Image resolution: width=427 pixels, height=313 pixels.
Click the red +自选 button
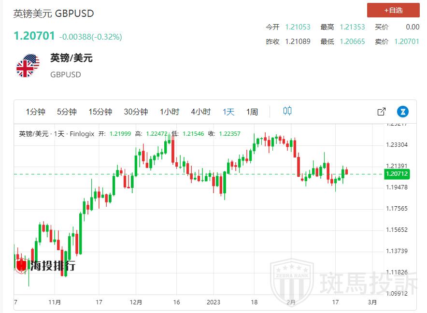pos(393,10)
